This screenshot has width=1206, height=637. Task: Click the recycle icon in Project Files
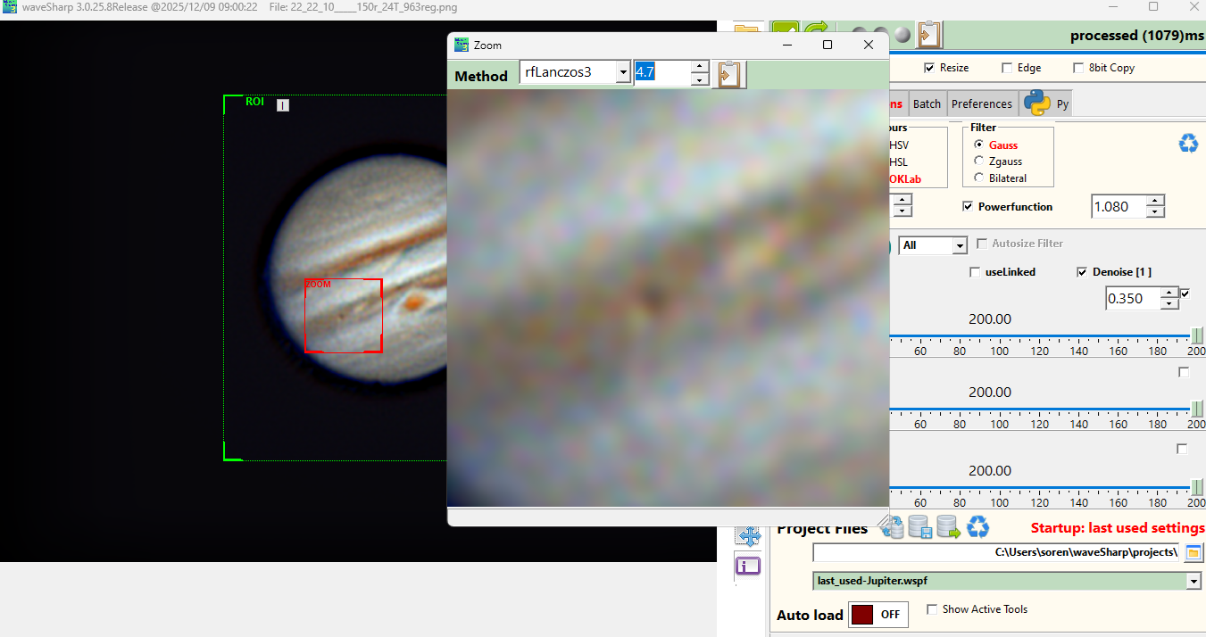coord(978,528)
